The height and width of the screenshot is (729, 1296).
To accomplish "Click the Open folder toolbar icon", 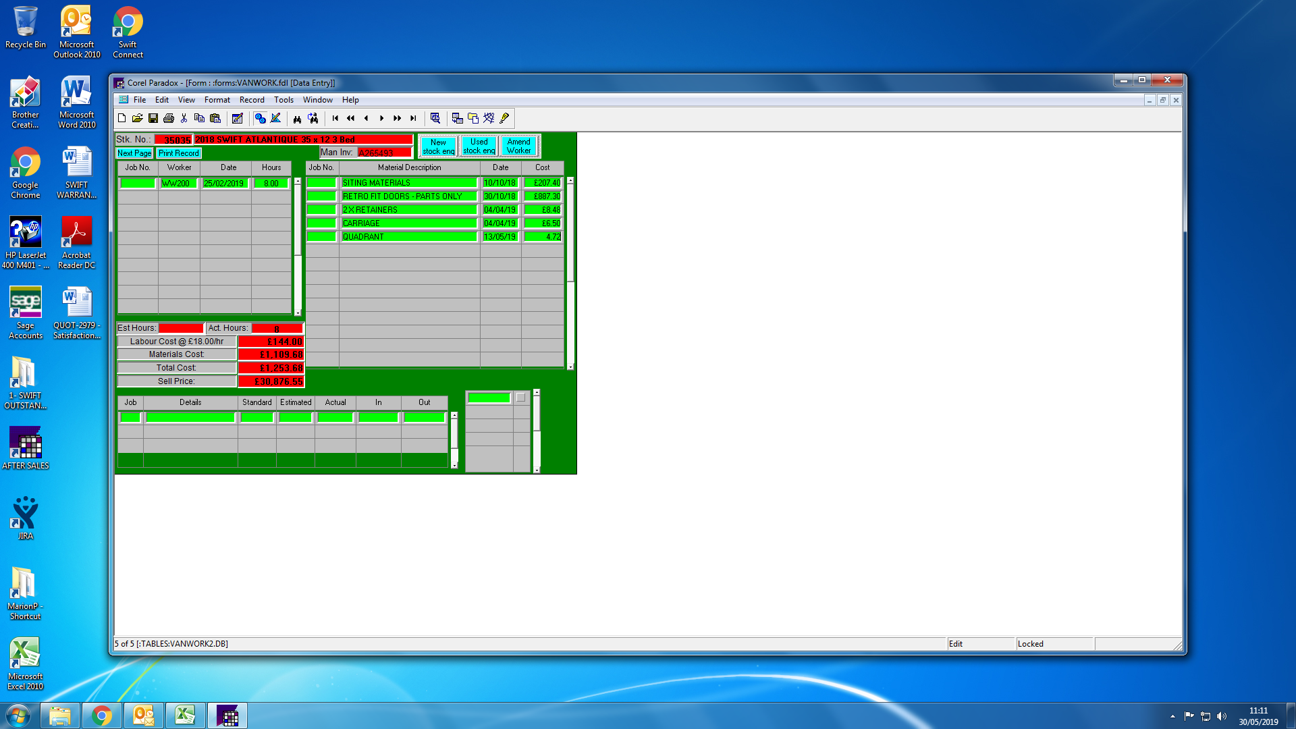I will tap(137, 118).
